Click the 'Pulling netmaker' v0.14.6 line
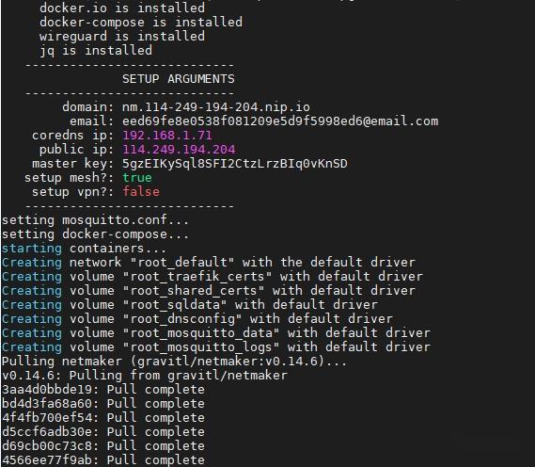 click(x=174, y=362)
